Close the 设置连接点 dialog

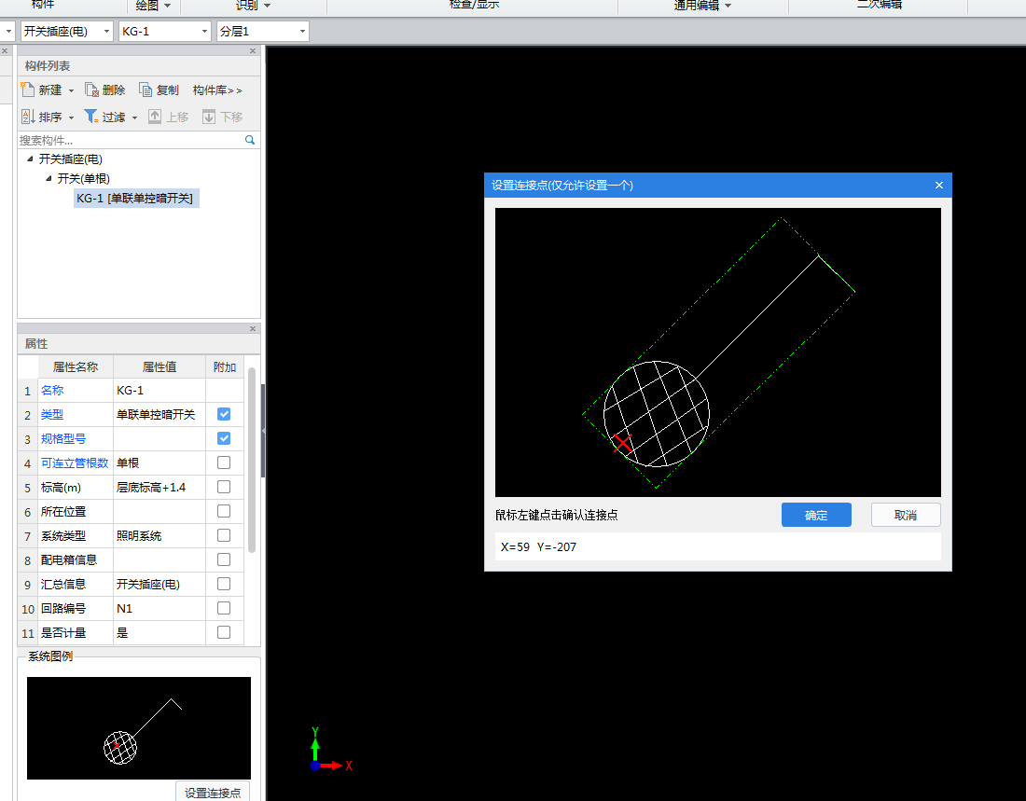click(939, 186)
